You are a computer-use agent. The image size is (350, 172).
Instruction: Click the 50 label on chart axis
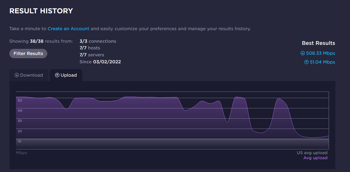tap(20, 101)
